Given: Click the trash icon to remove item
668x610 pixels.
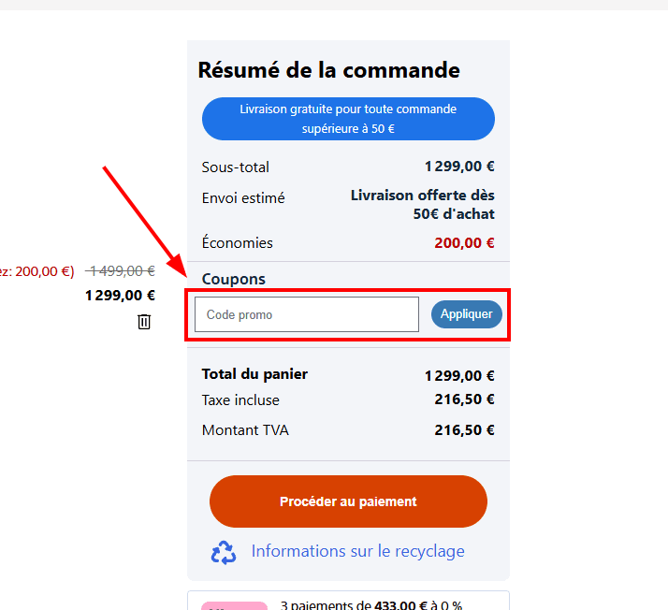Looking at the screenshot, I should click(x=144, y=322).
